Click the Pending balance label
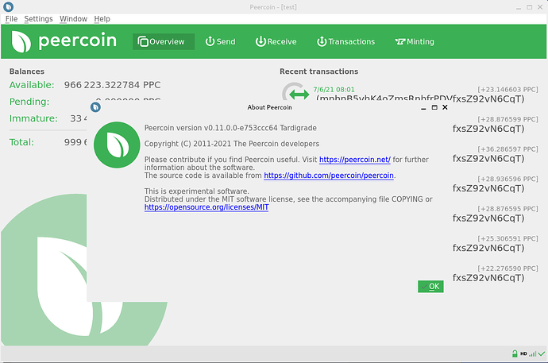This screenshot has width=548, height=363. point(29,102)
